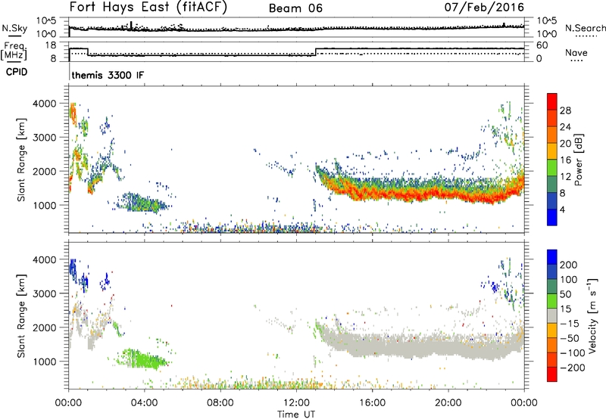
Task: Click the light green Velocity colorbar segment
Action: (x=552, y=301)
